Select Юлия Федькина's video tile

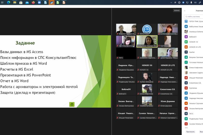[168, 53]
